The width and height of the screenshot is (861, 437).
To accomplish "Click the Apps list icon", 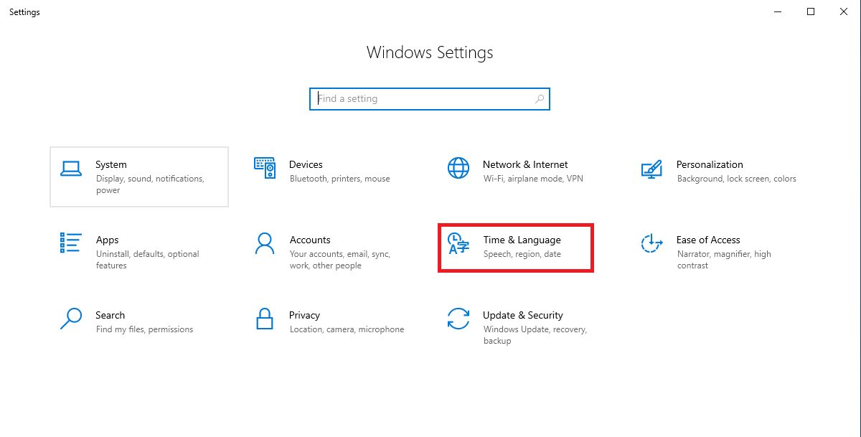I will point(71,243).
